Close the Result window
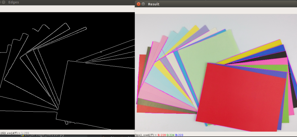Viewport: 297px width, 137px height. pyautogui.click(x=138, y=4)
